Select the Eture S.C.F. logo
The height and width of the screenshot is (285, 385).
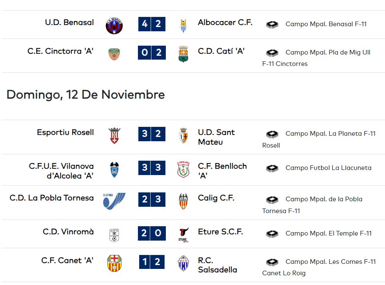[x=184, y=235]
